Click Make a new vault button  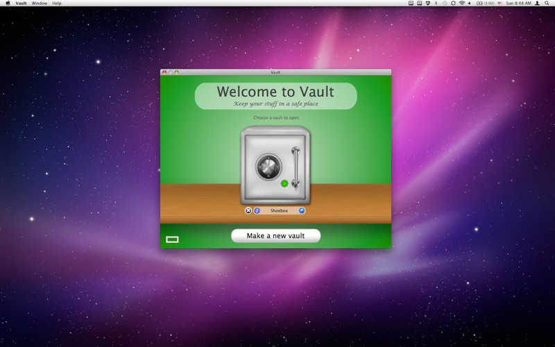tap(275, 236)
